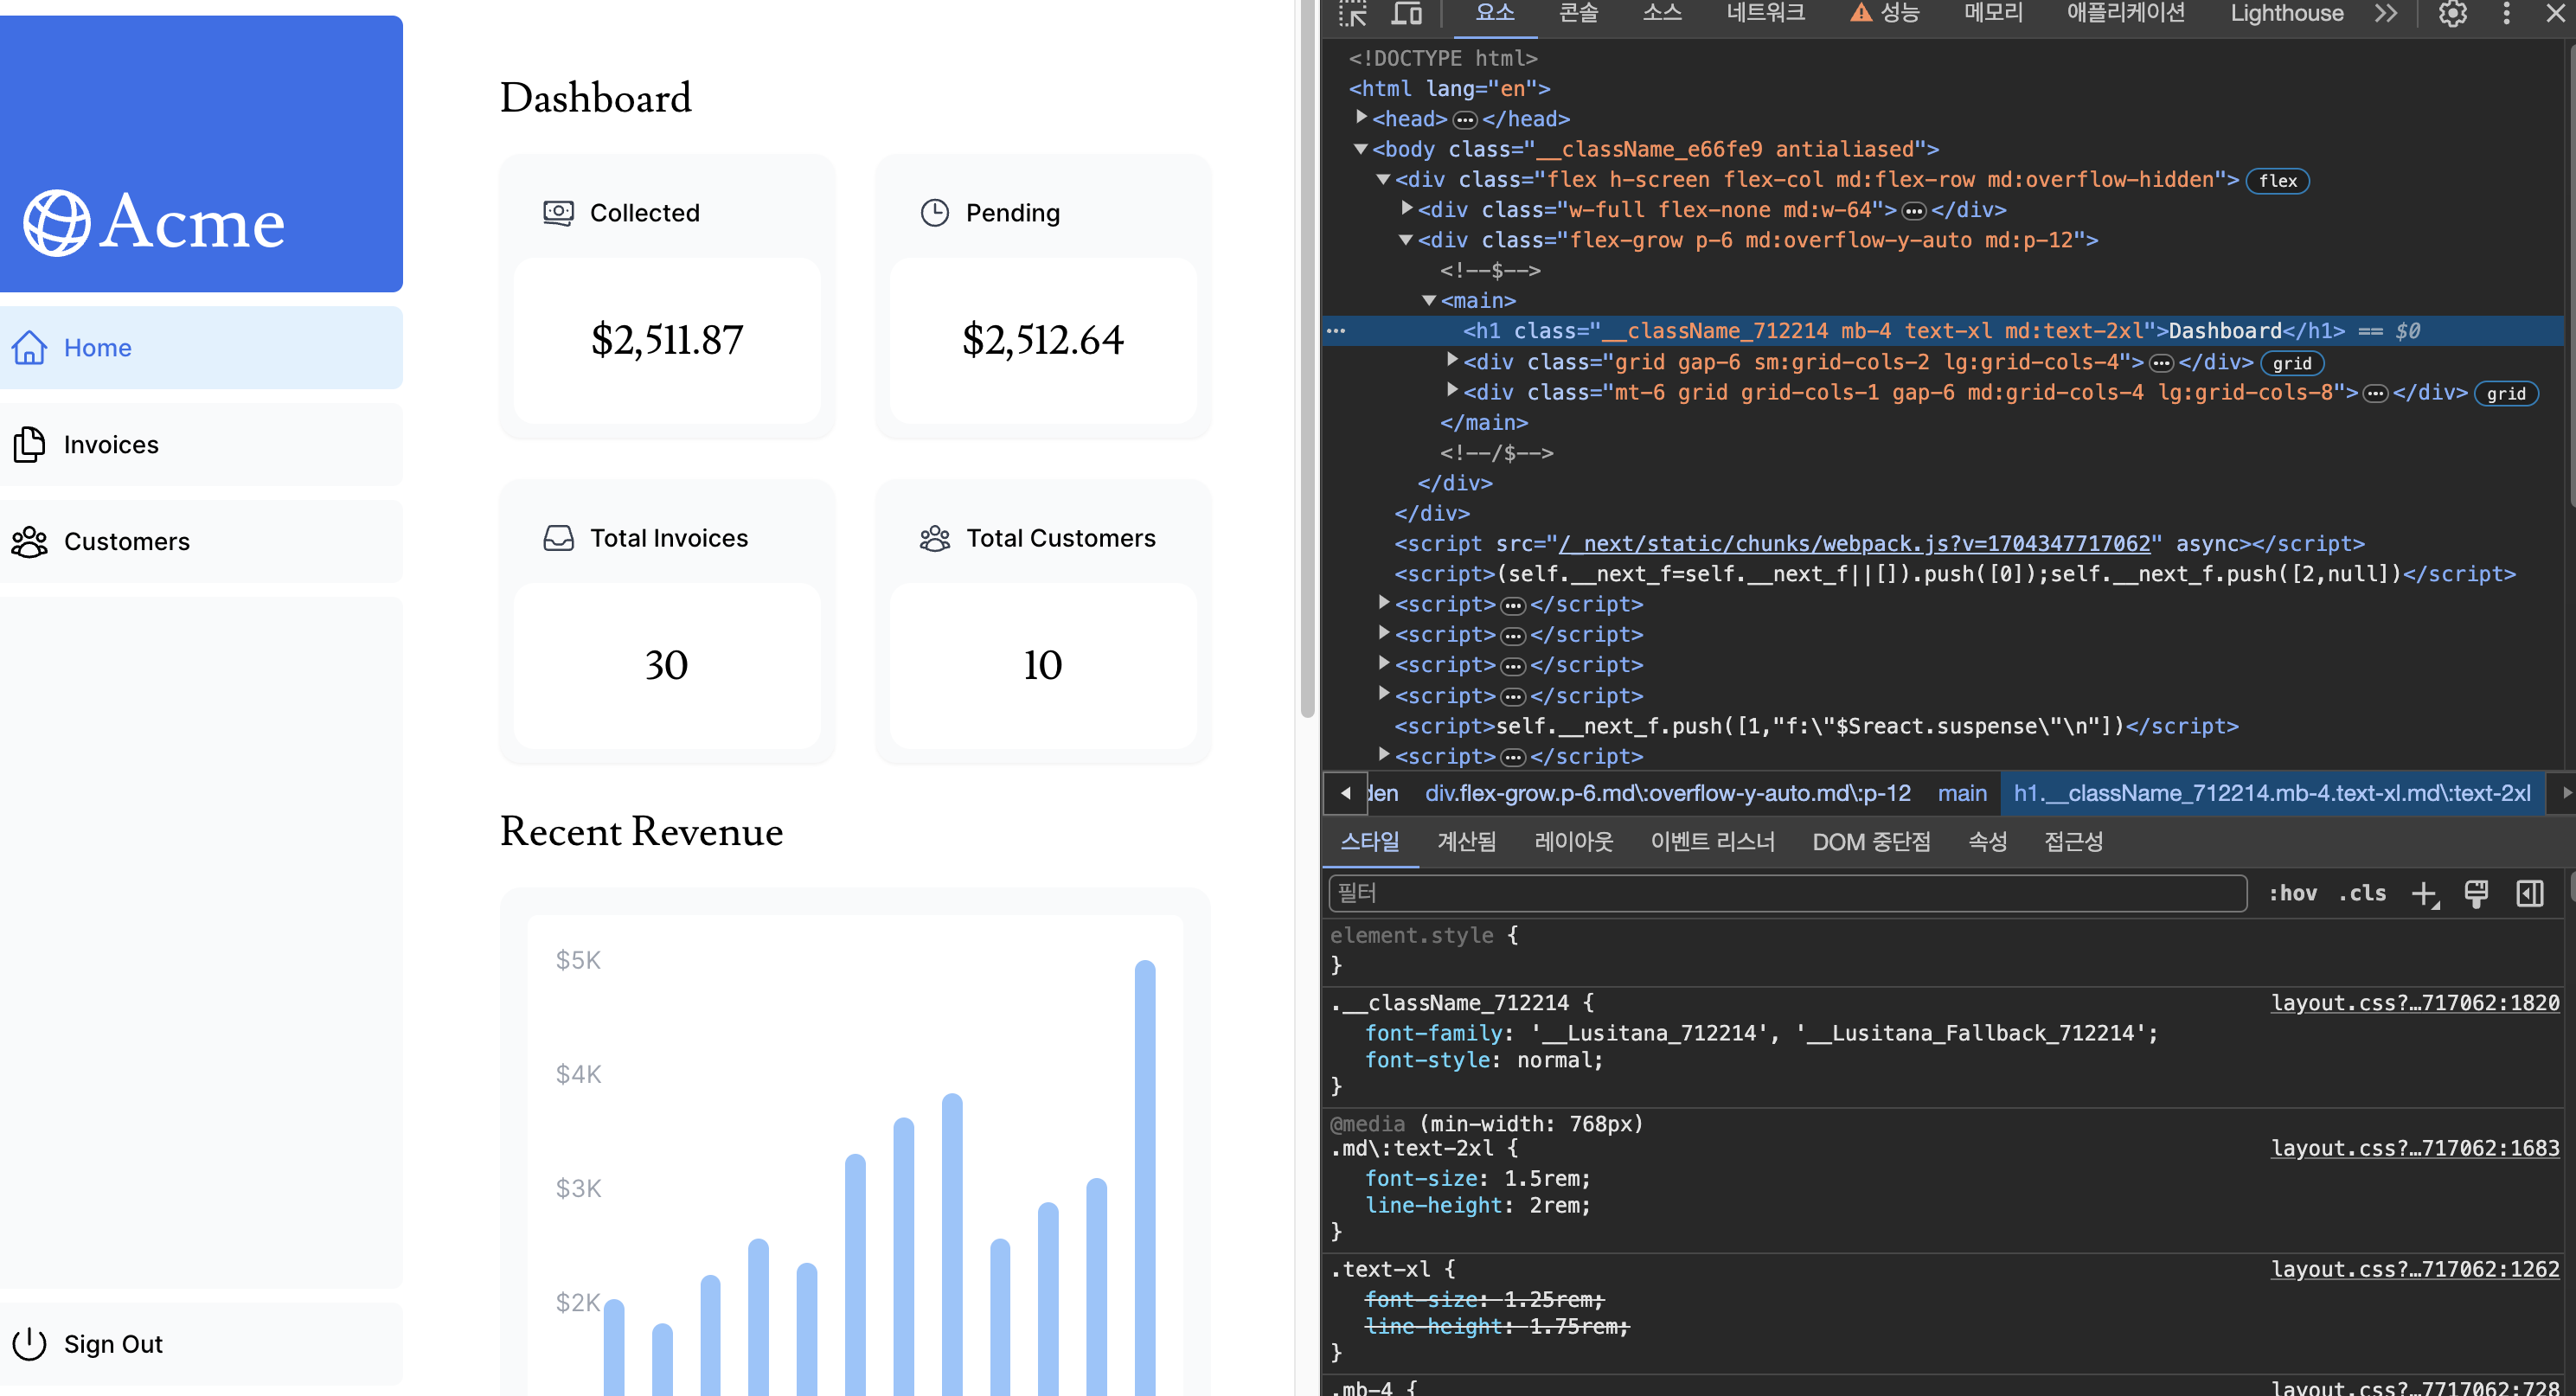2576x1396 pixels.
Task: Open DevTools three-dot customize menu
Action: [x=2506, y=14]
